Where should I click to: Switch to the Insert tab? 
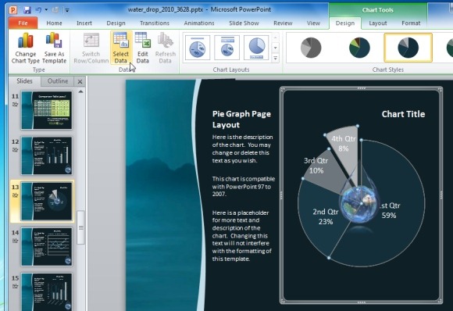(x=84, y=23)
